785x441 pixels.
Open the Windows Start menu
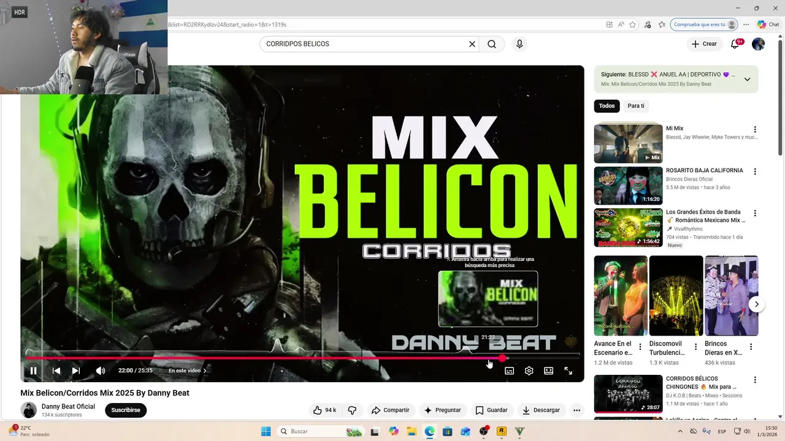pyautogui.click(x=266, y=431)
